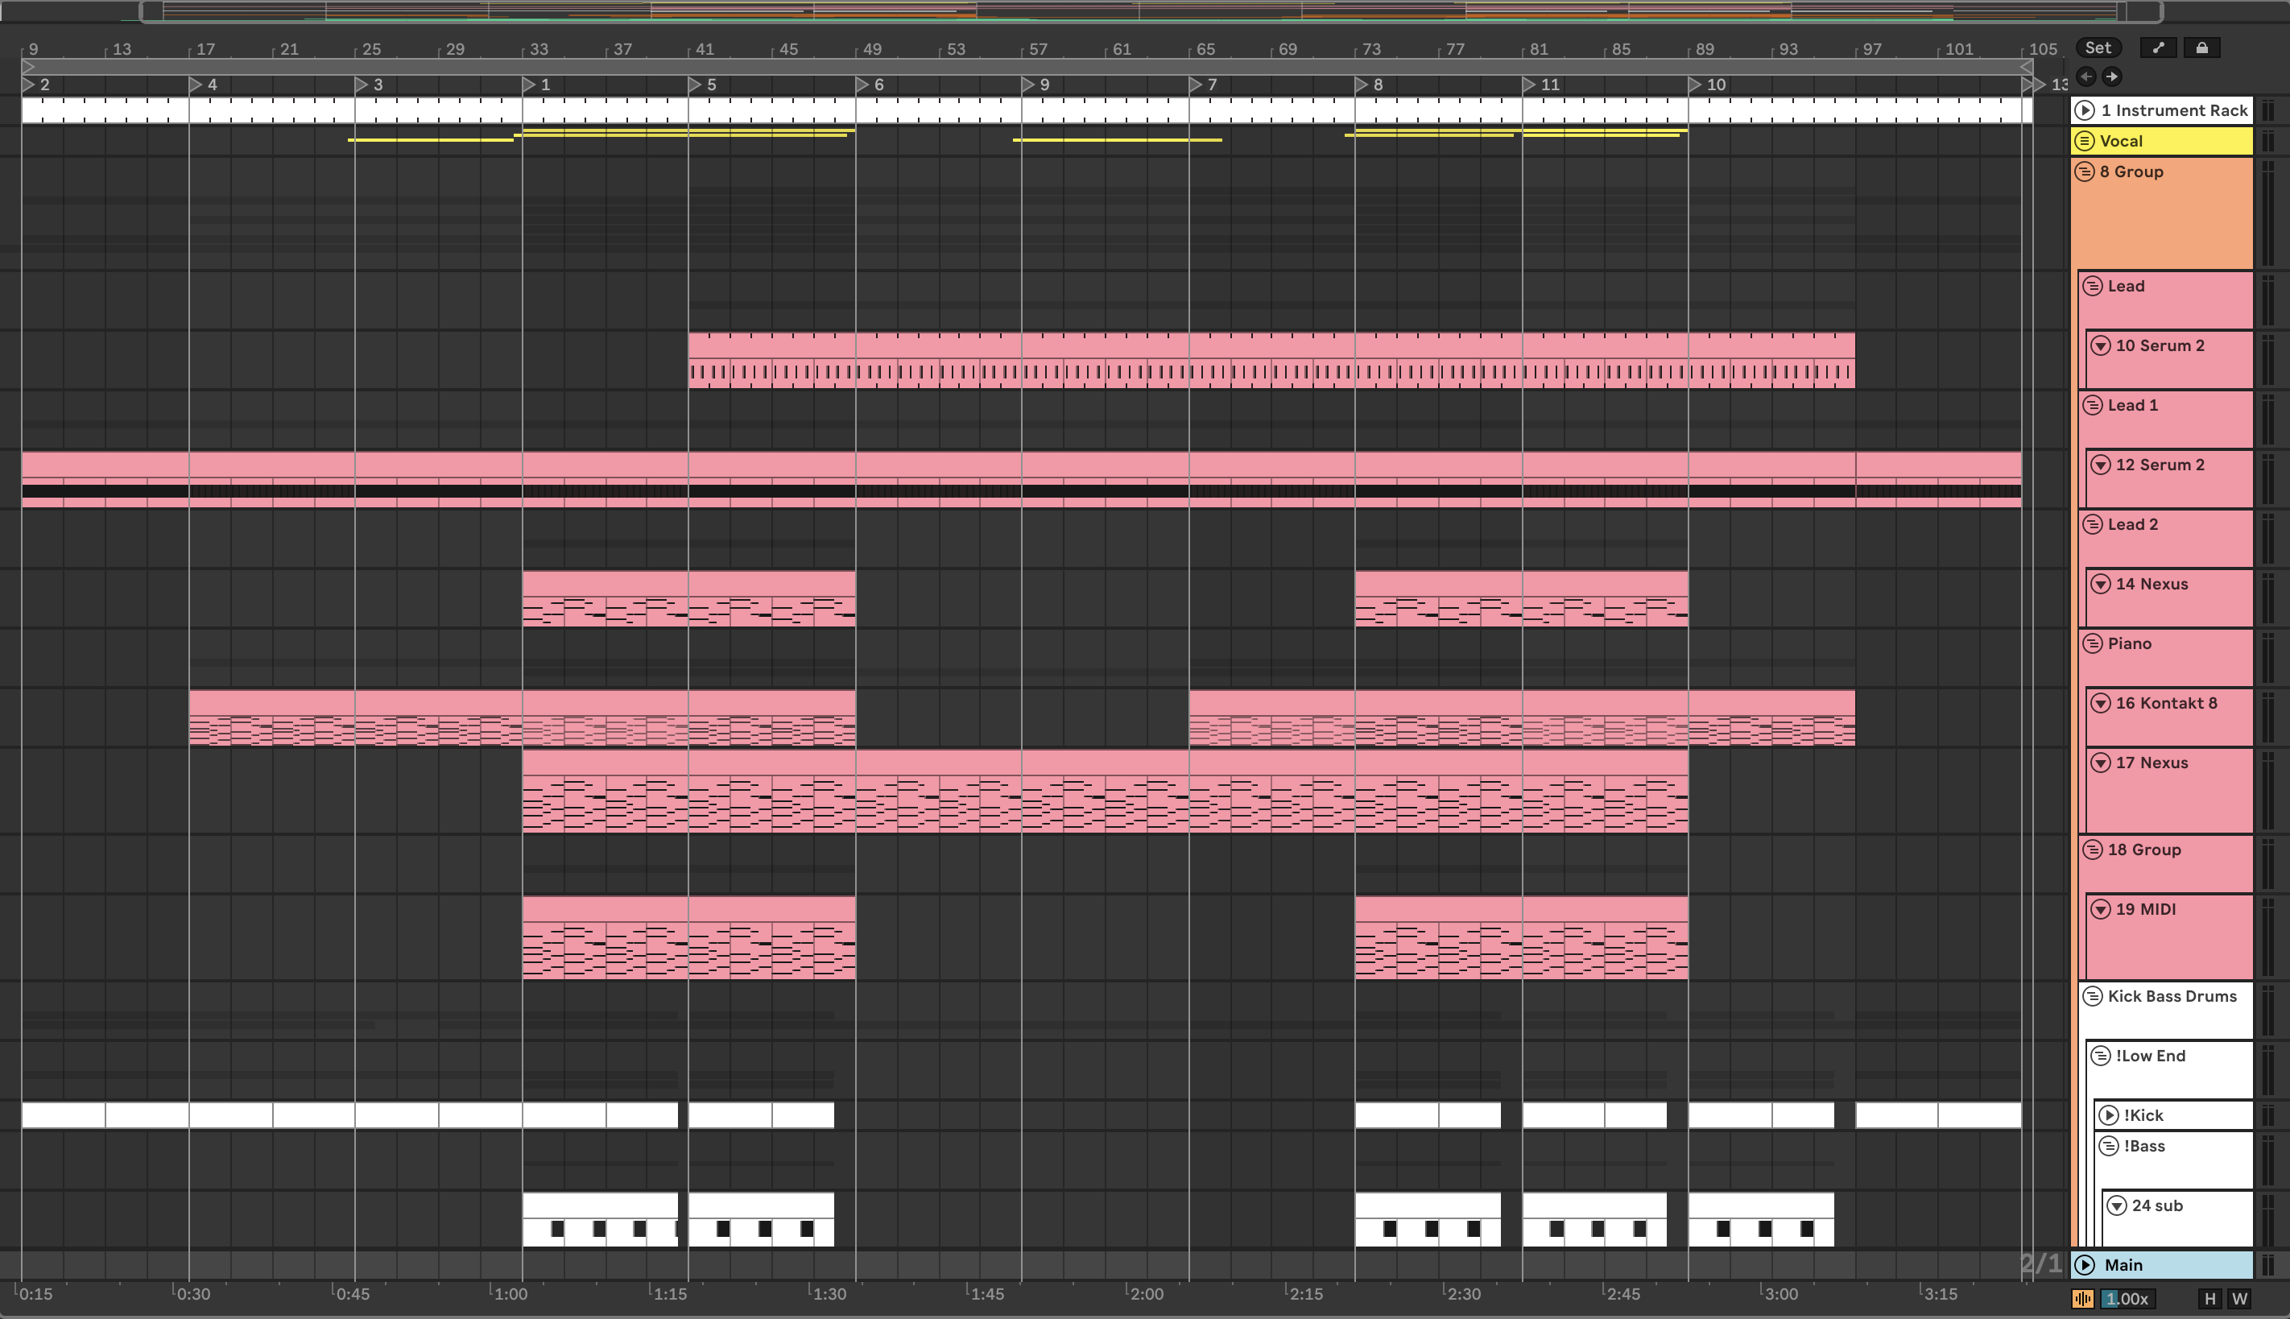Click the 1.00x vertical zoom field
Screen dimensions: 2290x1319
tap(2127, 1299)
